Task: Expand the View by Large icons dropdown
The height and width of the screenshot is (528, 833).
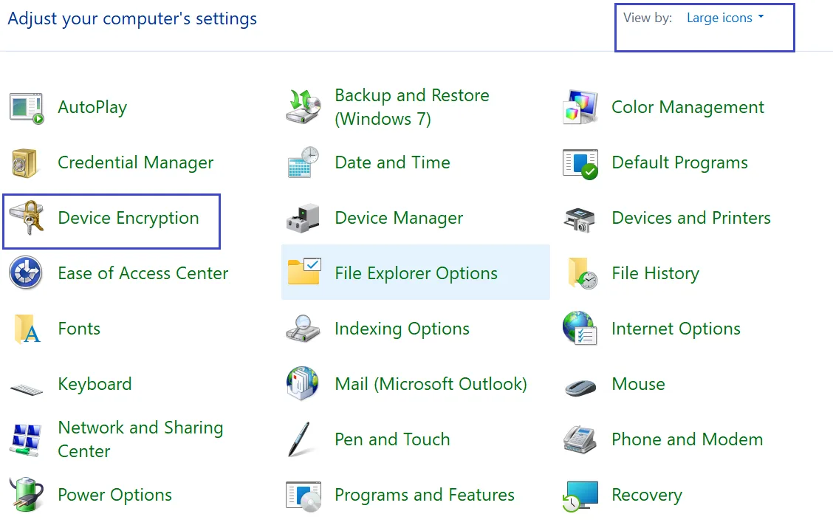Action: click(724, 18)
